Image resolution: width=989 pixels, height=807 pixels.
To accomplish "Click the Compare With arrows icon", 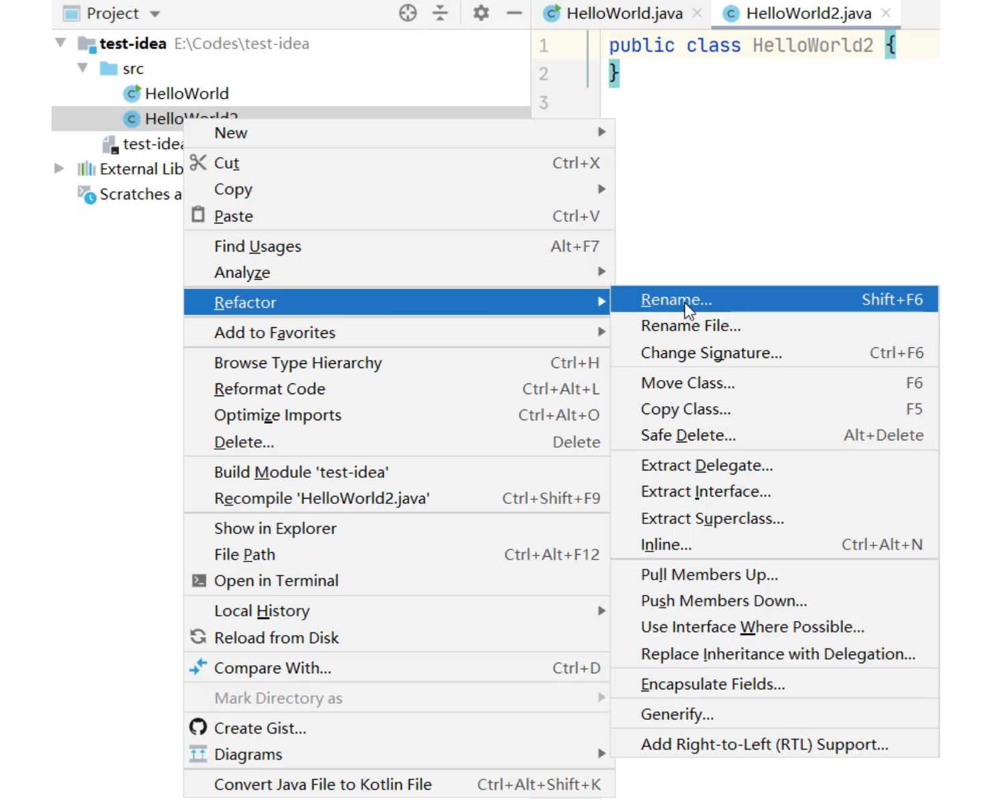I will 198,666.
